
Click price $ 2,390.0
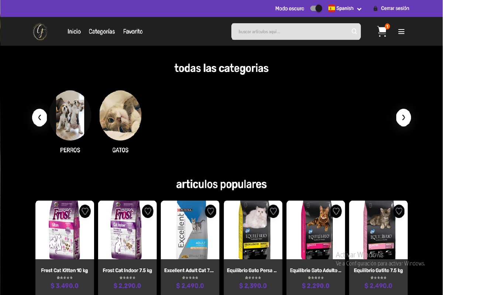[x=253, y=286]
